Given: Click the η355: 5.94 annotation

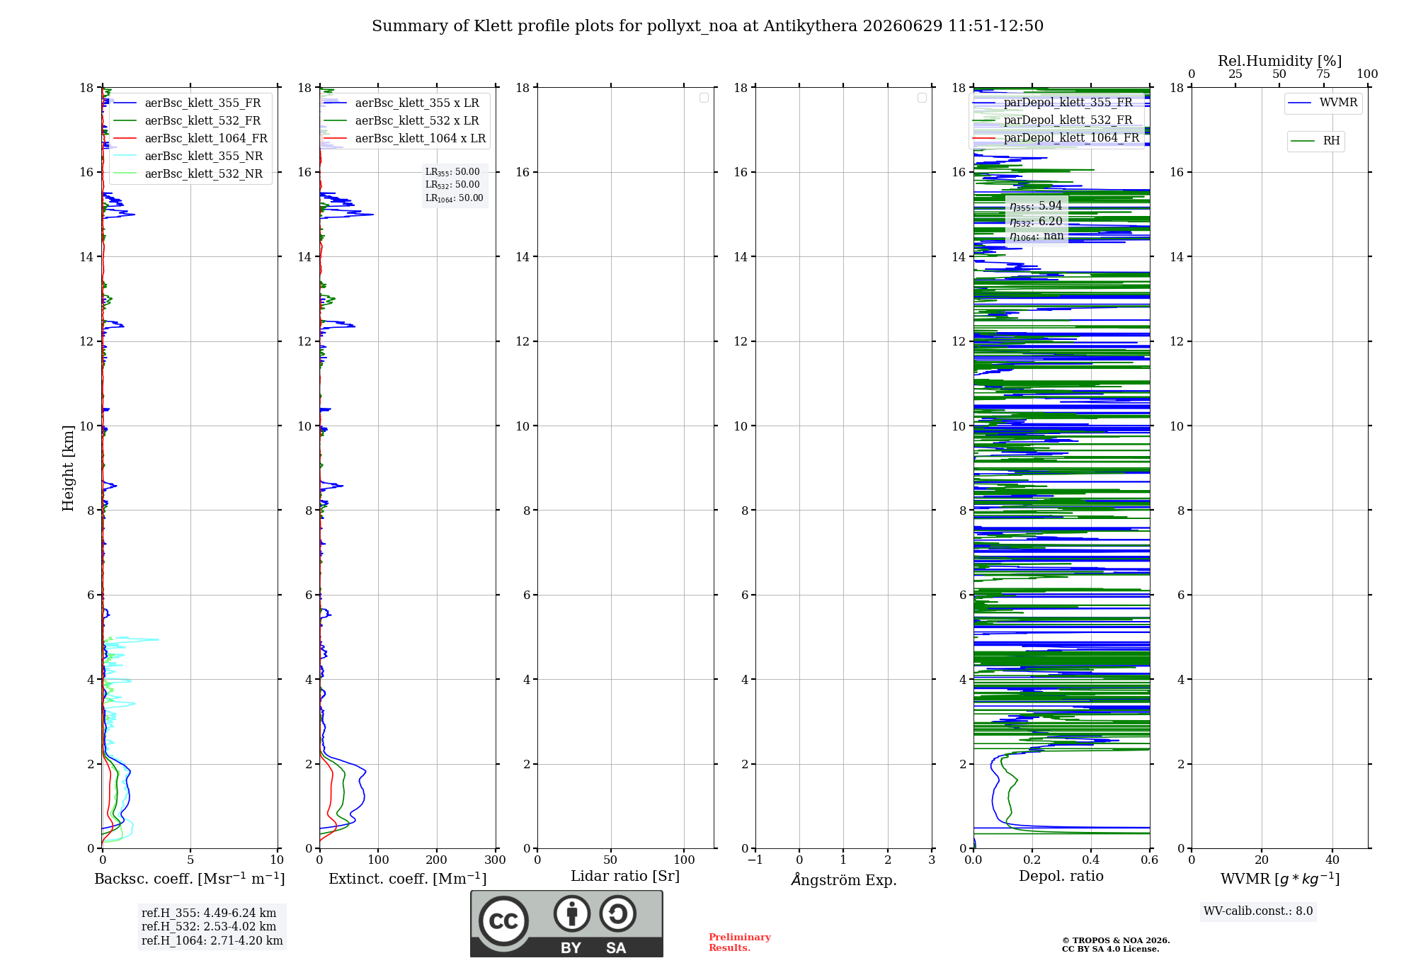Looking at the screenshot, I should (x=1036, y=206).
